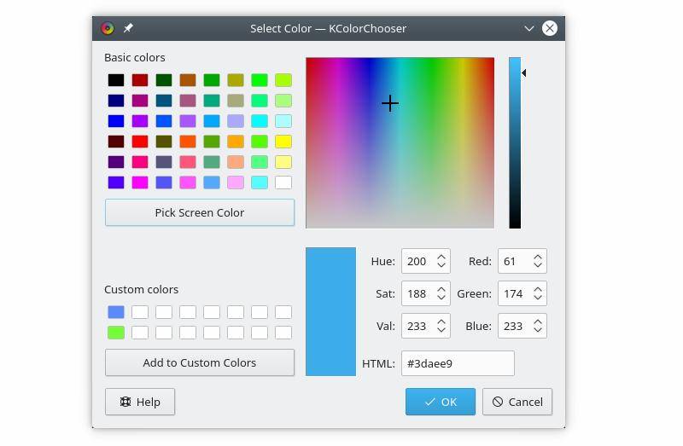
Task: Select the black basic color swatch
Action: pos(116,80)
